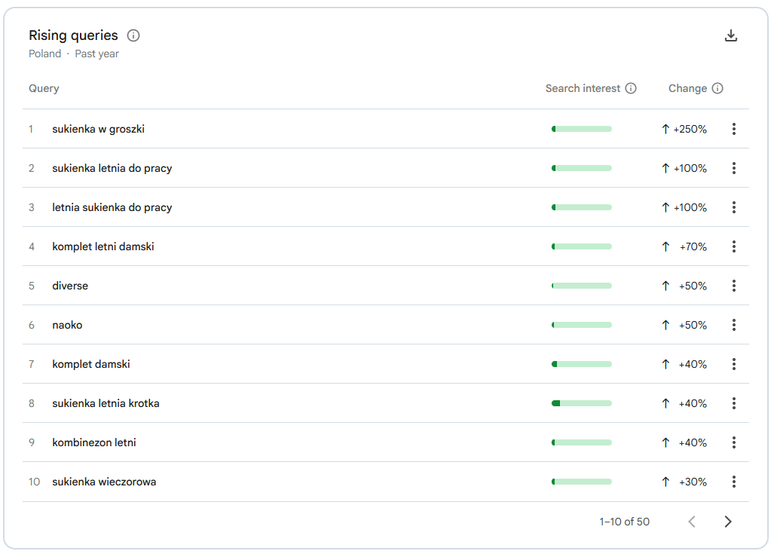Screen dimensions: 771x554
Task: Select the query sukienka w groszki
Action: click(x=98, y=129)
